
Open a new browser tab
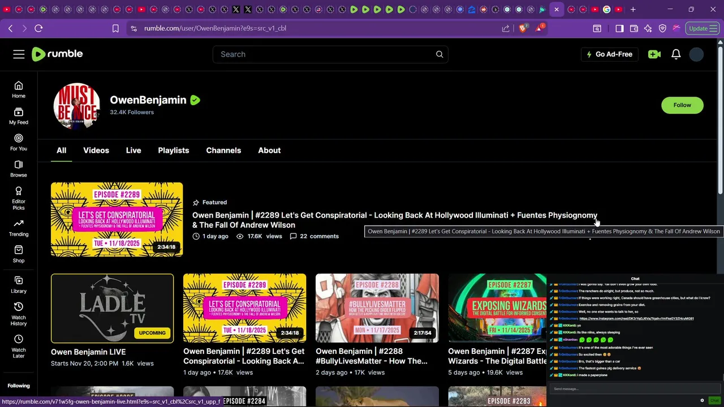click(x=633, y=10)
